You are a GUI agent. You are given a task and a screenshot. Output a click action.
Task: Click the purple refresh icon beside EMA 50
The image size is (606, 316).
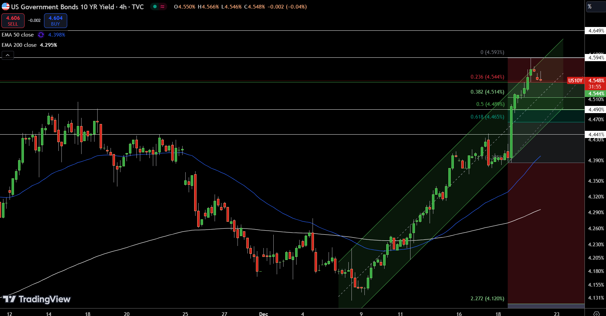pyautogui.click(x=41, y=35)
